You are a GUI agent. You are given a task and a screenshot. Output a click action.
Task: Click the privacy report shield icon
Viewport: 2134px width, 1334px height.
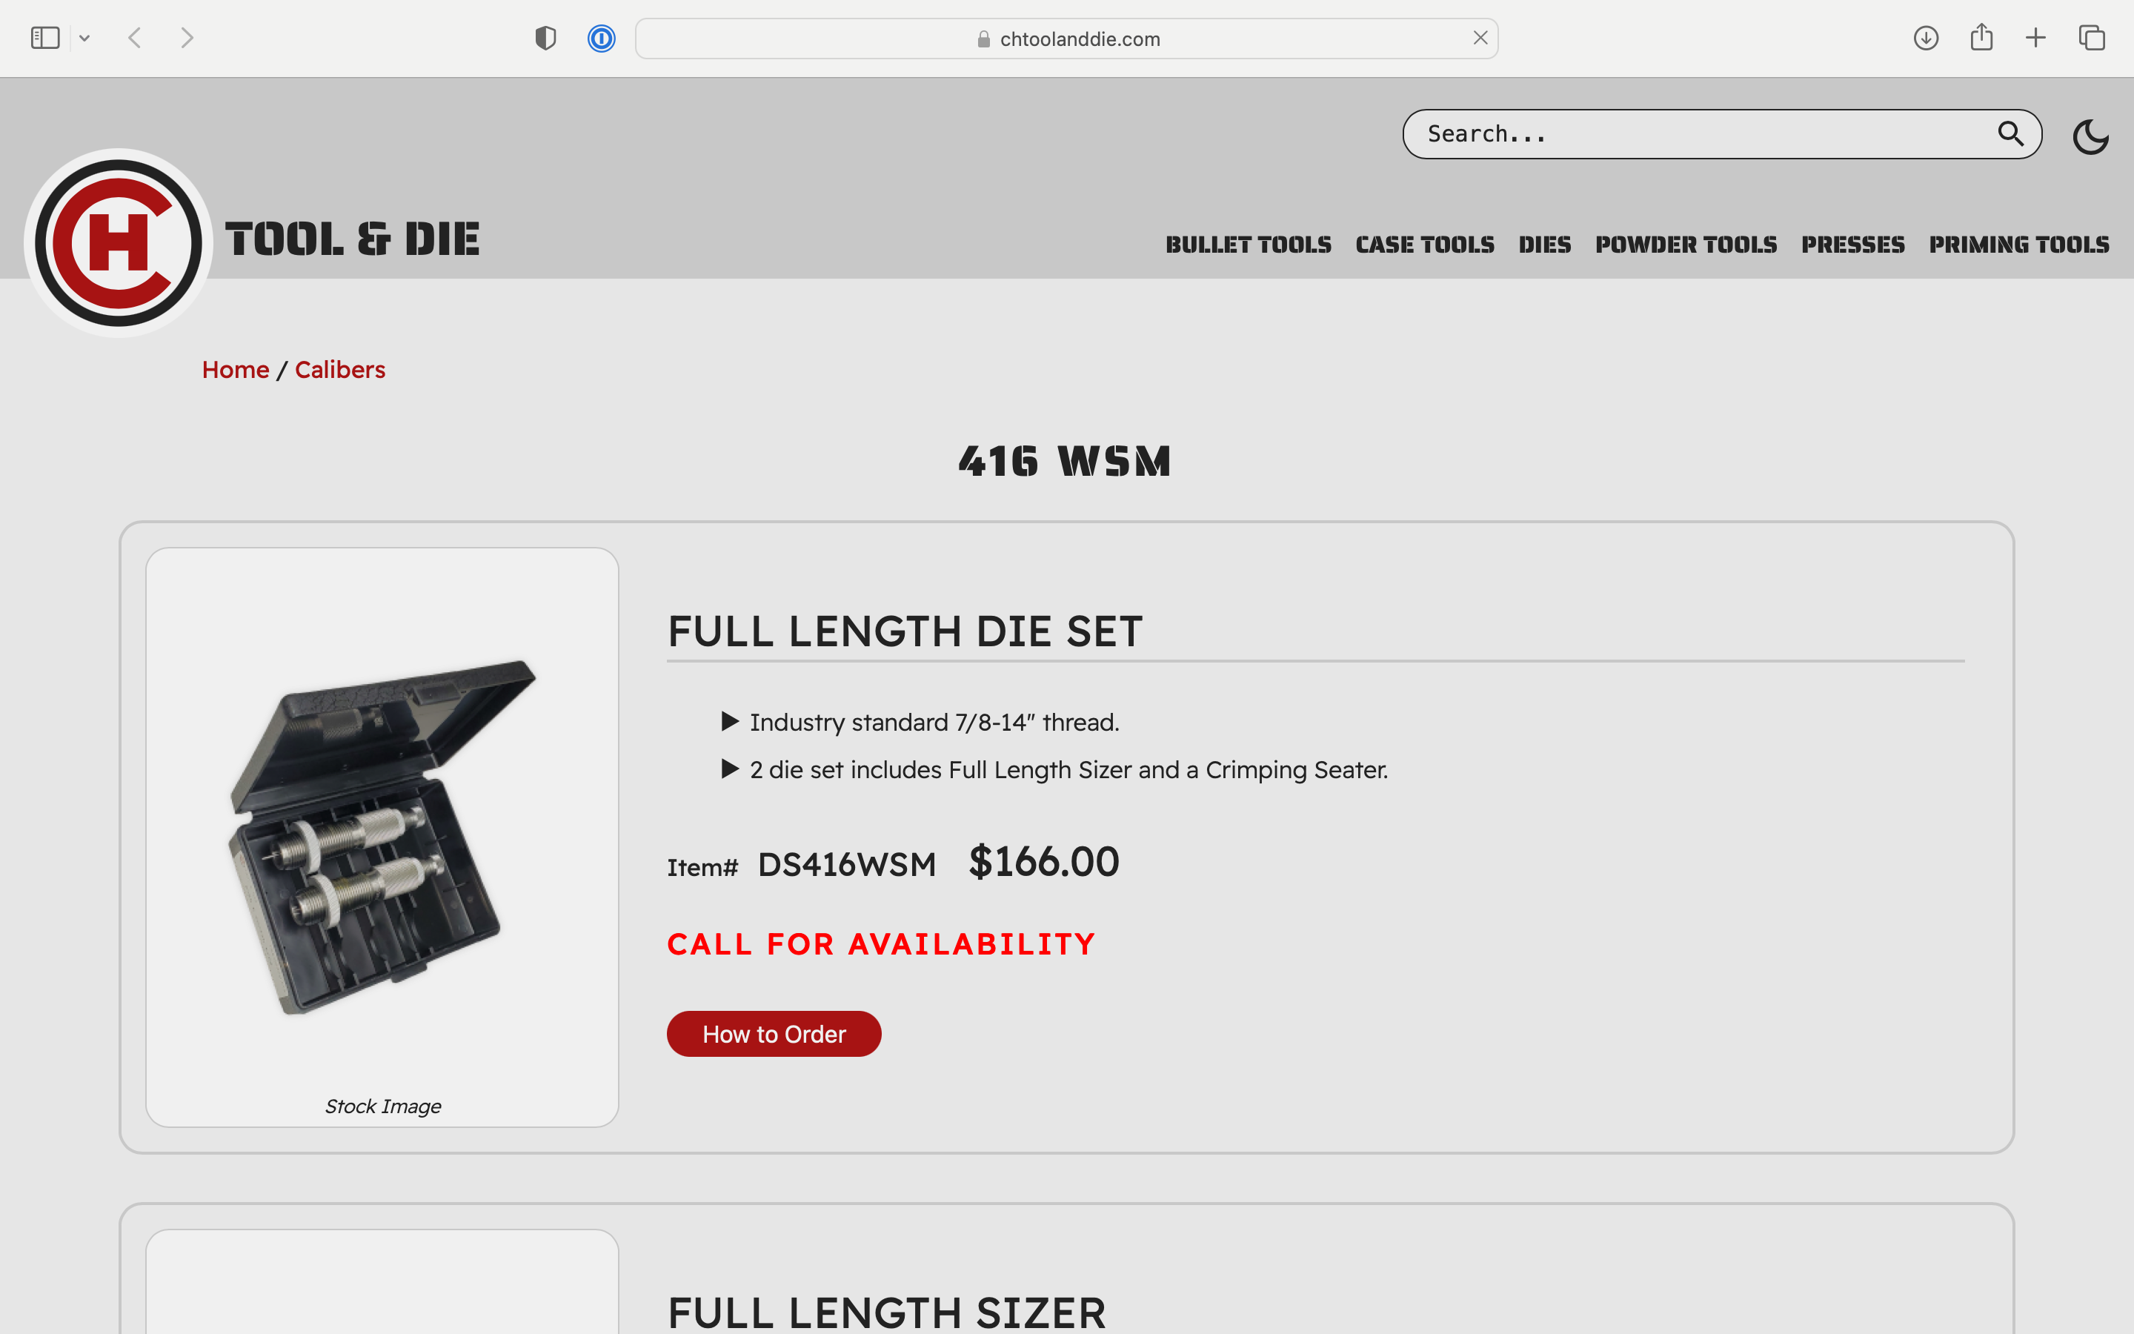coord(546,38)
